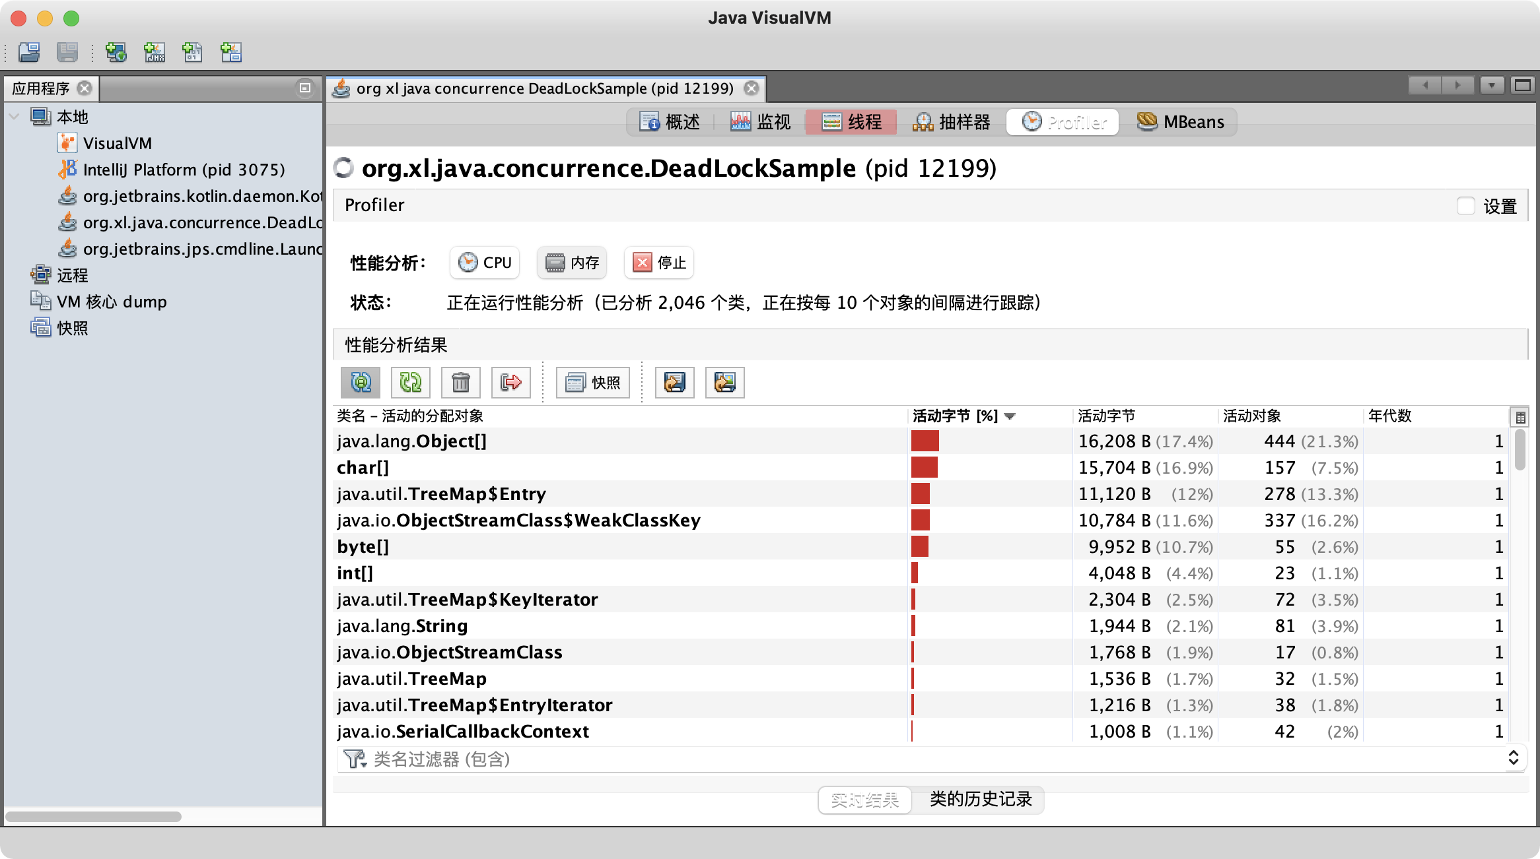Image resolution: width=1540 pixels, height=859 pixels.
Task: Select the java.lang.Object[] row
Action: pos(921,441)
